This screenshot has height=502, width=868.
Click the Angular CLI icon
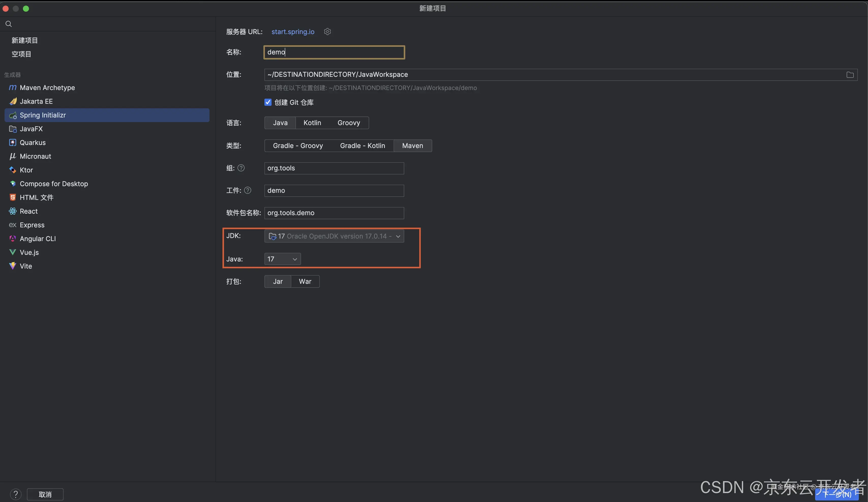[13, 239]
